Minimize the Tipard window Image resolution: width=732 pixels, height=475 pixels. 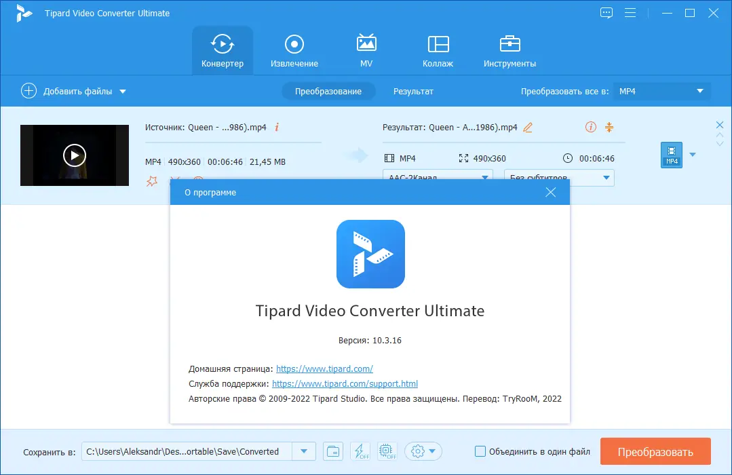667,13
